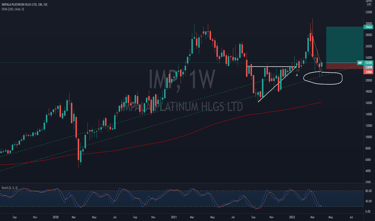
Task: Click the 4000 price axis label
Action: tap(369, 171)
